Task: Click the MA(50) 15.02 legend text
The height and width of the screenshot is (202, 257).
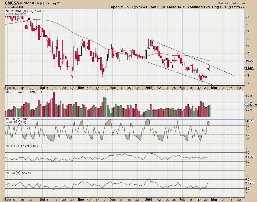Action: point(18,15)
